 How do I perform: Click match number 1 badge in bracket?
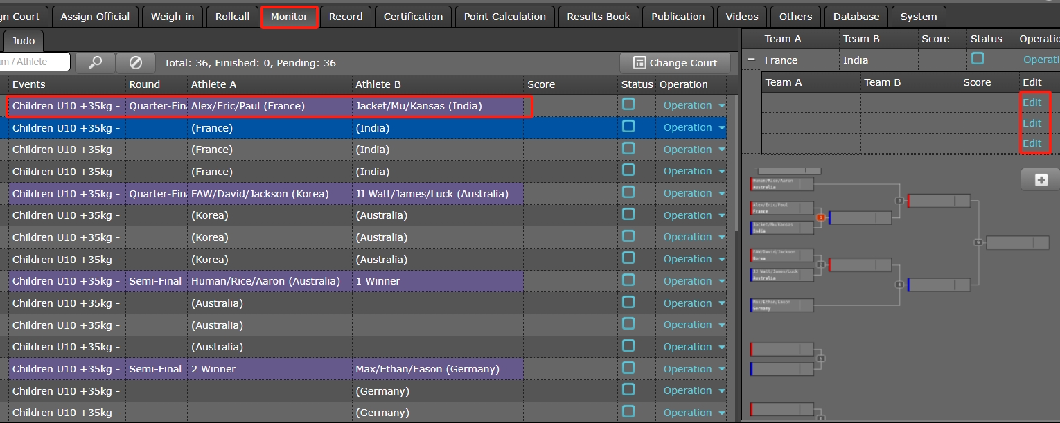[821, 217]
